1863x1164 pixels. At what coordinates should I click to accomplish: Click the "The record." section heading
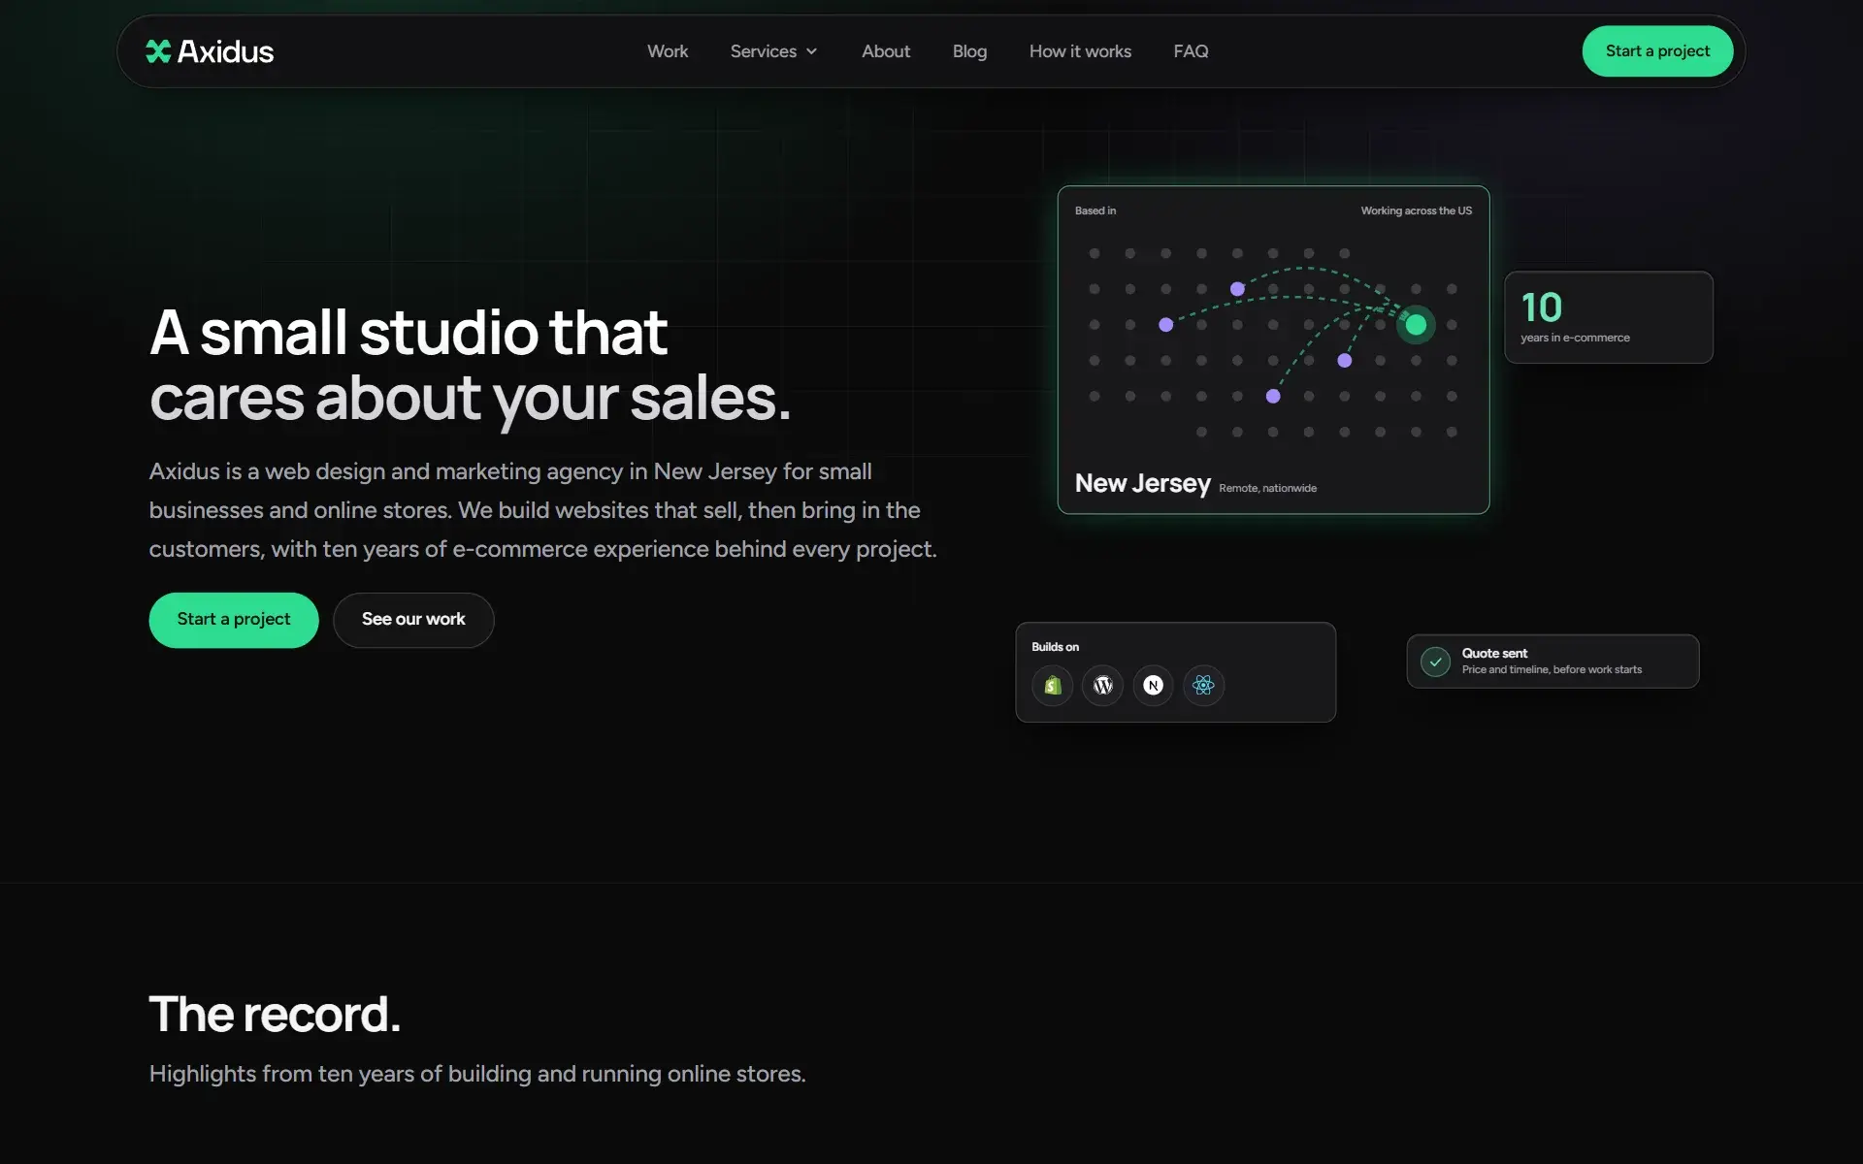[x=275, y=1015]
